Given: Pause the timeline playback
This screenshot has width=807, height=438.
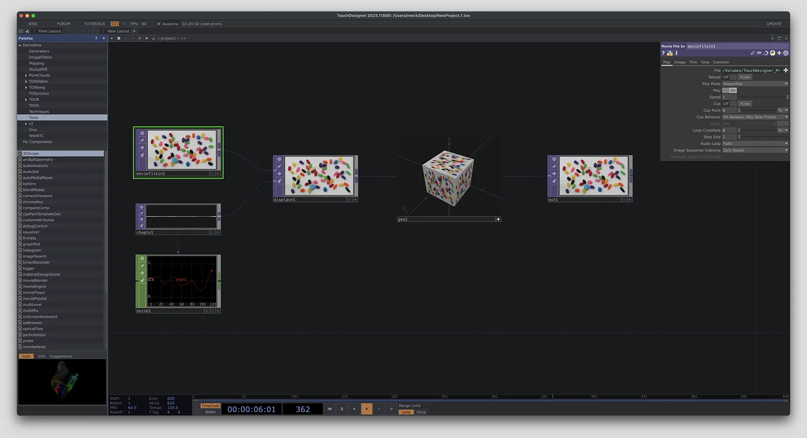Looking at the screenshot, I should coord(342,409).
